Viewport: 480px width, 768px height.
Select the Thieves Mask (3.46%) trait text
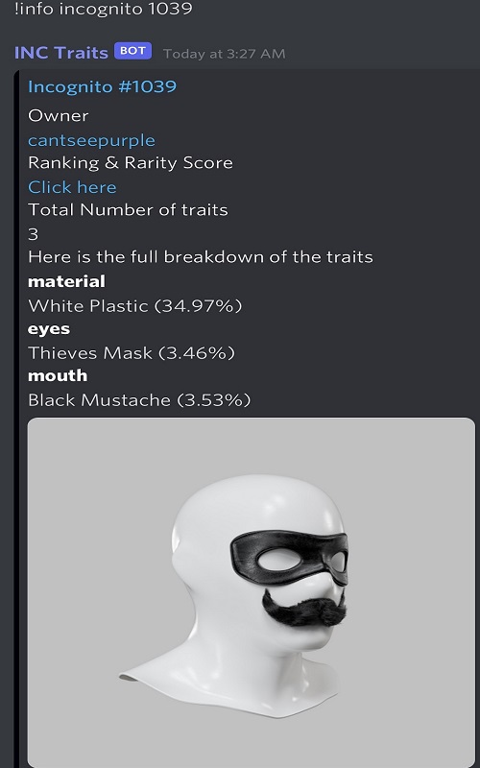pos(132,353)
